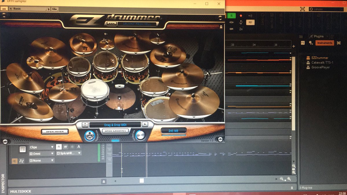
Task: Open the Omni input dropdown
Action: click(x=42, y=154)
